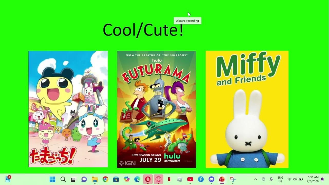Show hidden system tray icons
The image size is (329, 185).
[256, 179]
